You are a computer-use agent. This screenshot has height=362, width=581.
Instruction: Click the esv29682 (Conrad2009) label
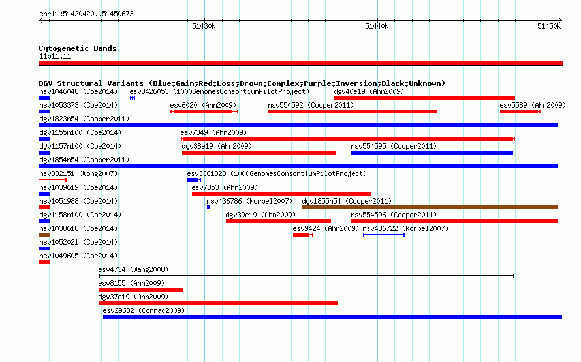(x=144, y=310)
